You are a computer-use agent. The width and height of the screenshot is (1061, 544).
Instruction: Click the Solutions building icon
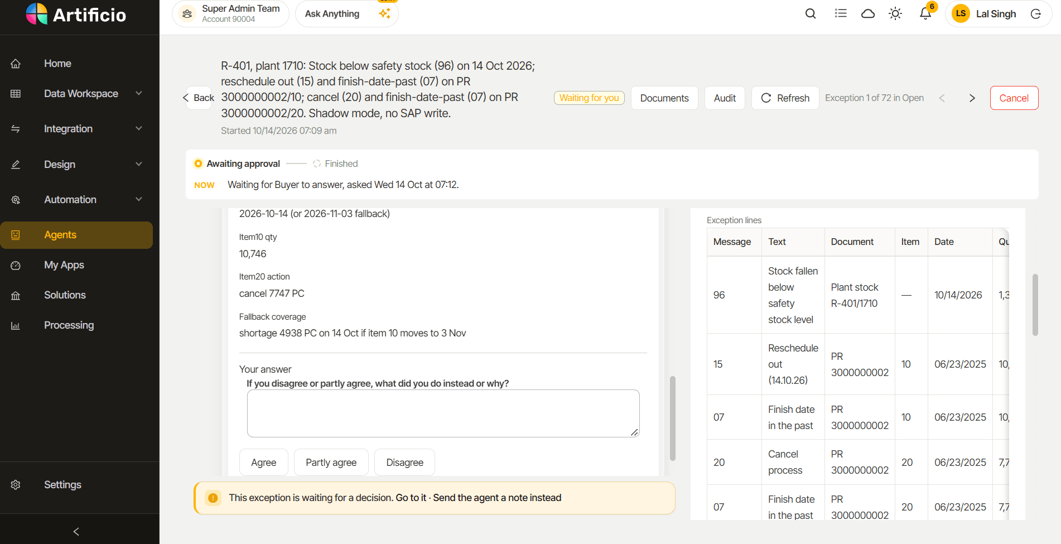[x=16, y=295]
